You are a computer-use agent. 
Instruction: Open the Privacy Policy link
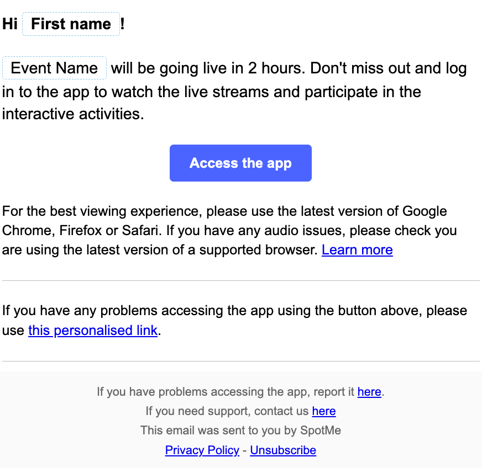[202, 450]
